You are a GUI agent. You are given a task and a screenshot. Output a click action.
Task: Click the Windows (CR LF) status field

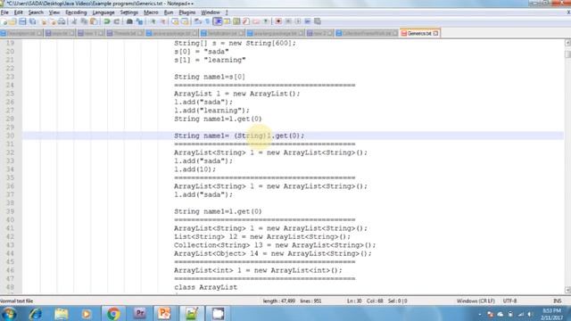[476, 301]
